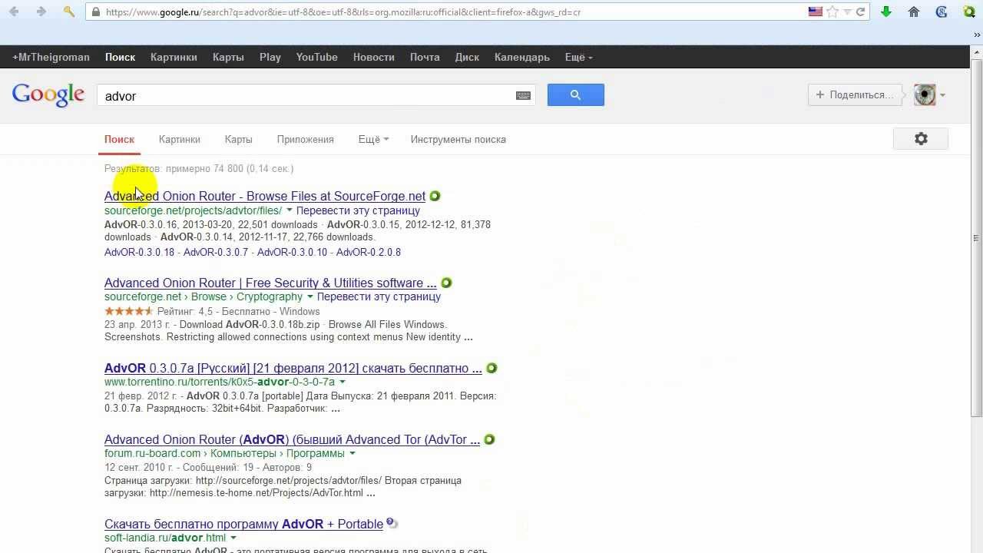Switch to the Карты results tab
The width and height of the screenshot is (983, 553).
(x=238, y=139)
